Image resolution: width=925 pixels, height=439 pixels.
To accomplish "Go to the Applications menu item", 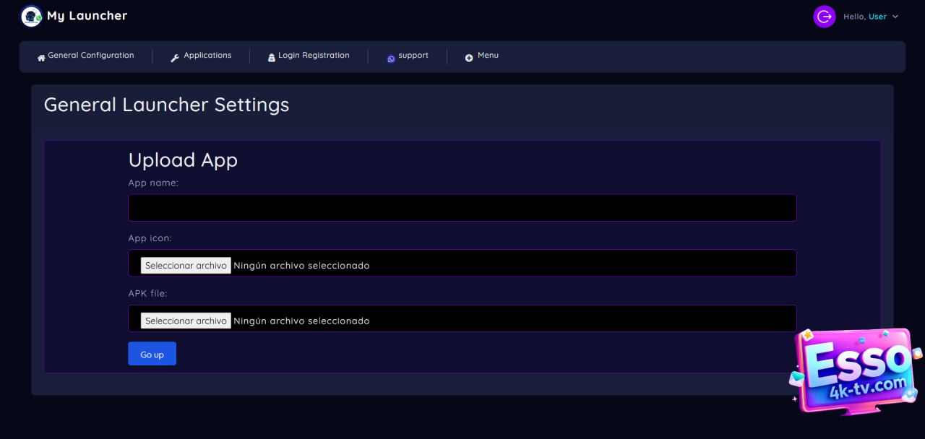I will 207,56.
